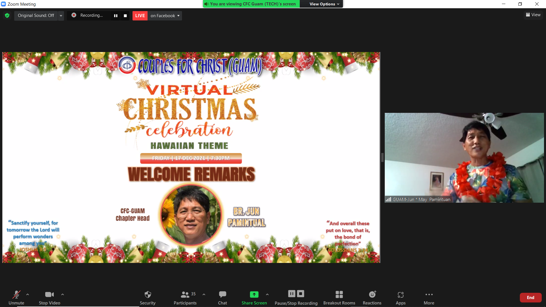
Task: Click the View layout button
Action: click(533, 15)
